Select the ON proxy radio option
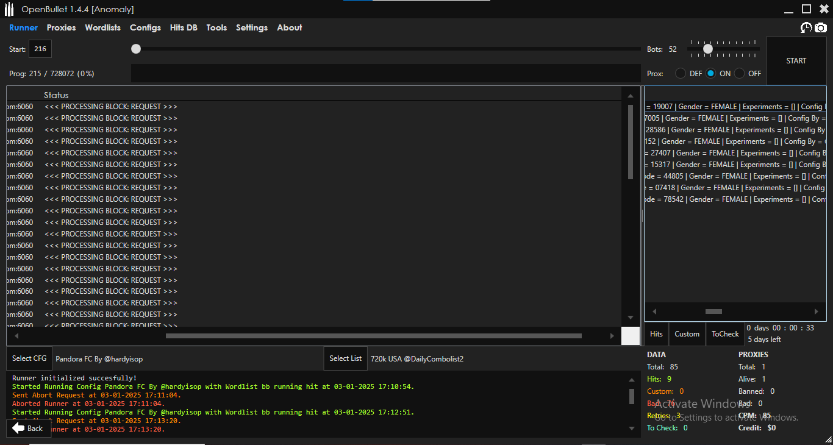 tap(711, 73)
